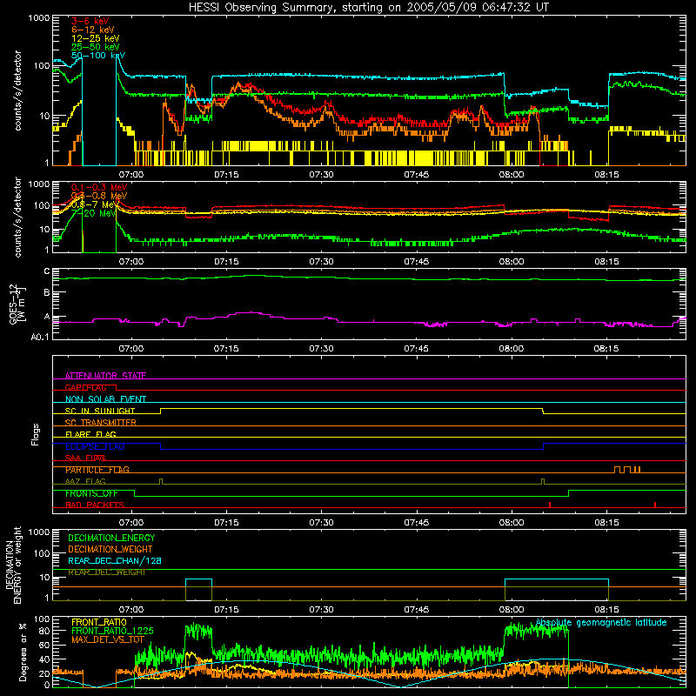
Task: Select the SC_TRANSMITTER flag label
Action: tap(100, 423)
